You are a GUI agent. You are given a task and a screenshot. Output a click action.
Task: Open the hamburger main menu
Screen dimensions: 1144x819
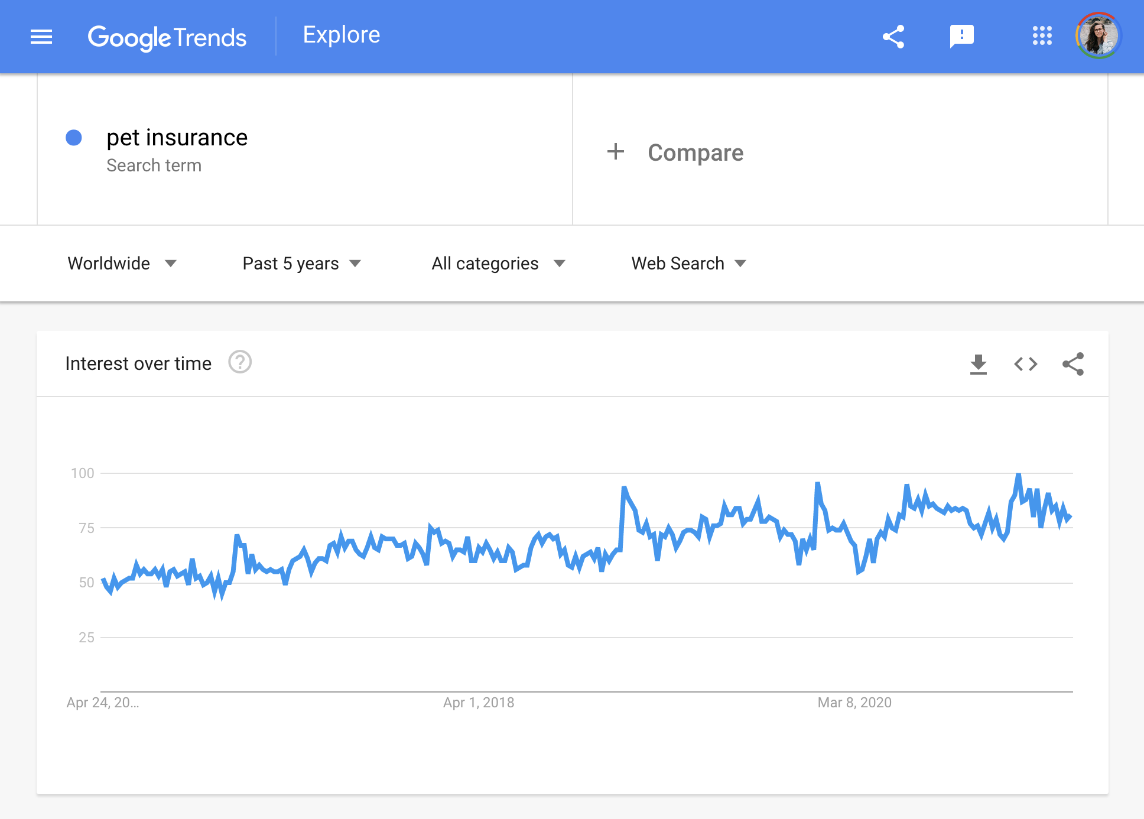(41, 37)
